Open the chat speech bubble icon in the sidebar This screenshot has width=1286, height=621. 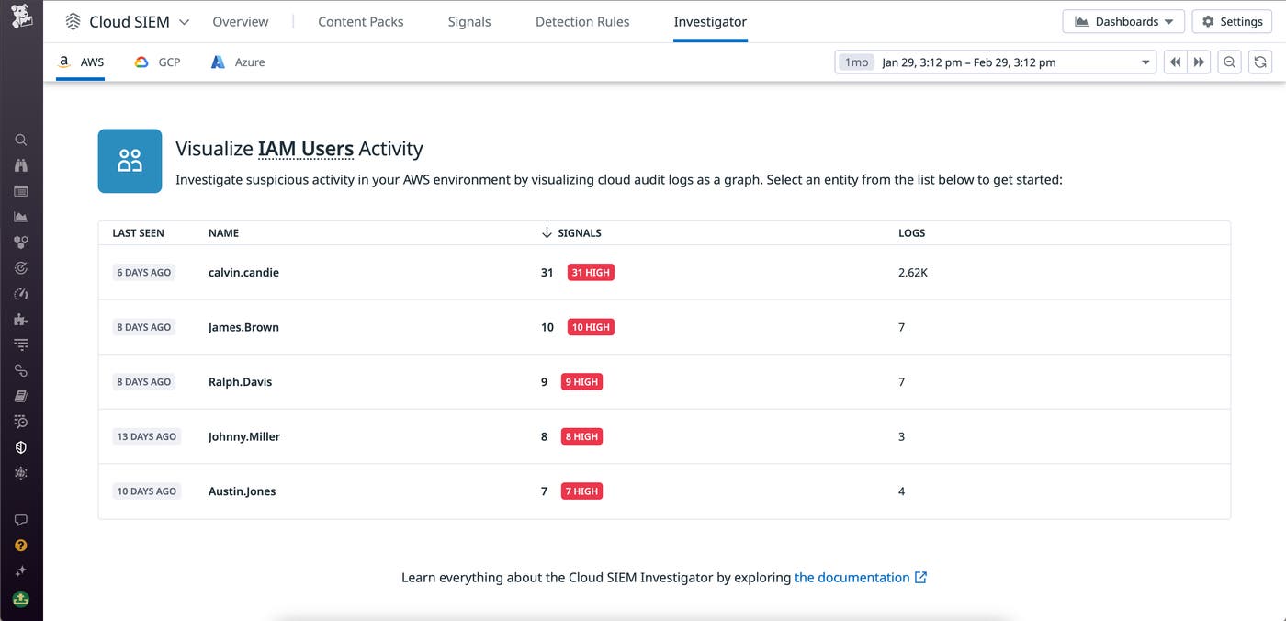21,520
